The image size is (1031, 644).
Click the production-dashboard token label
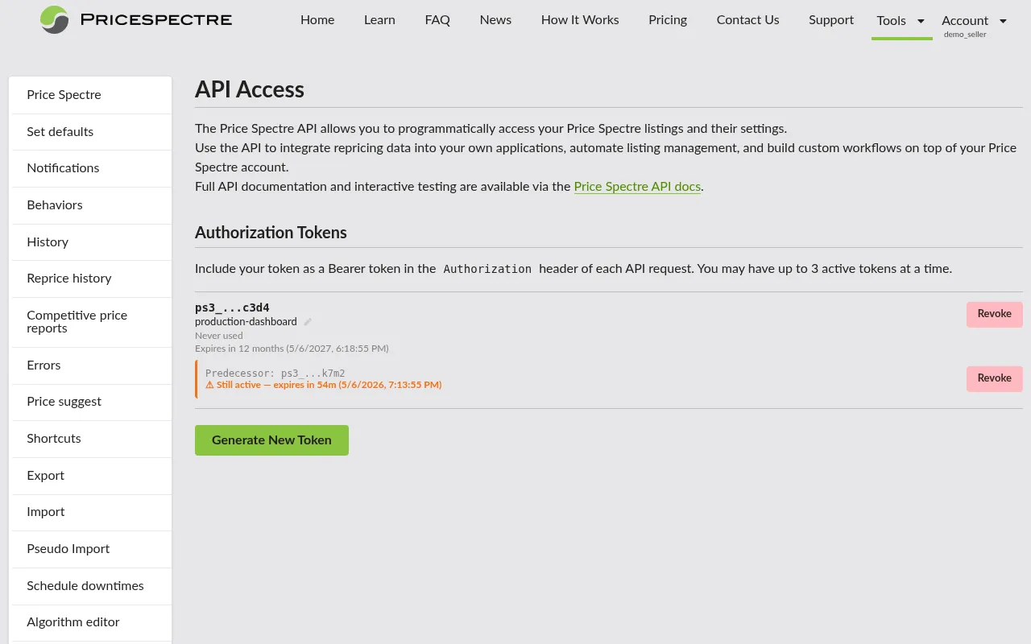click(x=246, y=322)
